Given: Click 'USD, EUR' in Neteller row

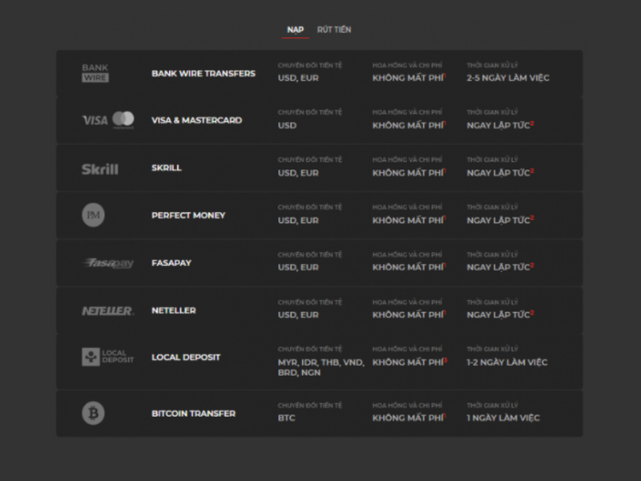Looking at the screenshot, I should tap(298, 315).
